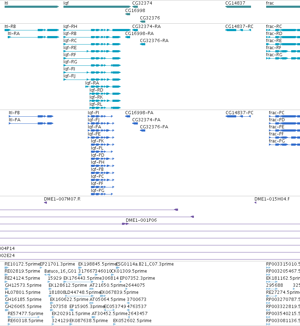The height and width of the screenshot is (326, 300).
Task: Click the GH12573.5prime EST label
Action: (x=23, y=285)
